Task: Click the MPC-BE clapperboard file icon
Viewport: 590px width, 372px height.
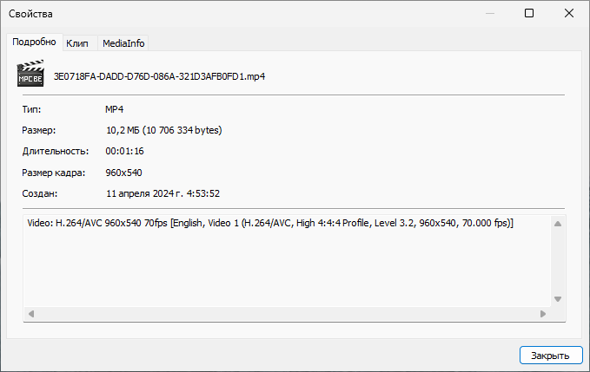Action: point(30,75)
